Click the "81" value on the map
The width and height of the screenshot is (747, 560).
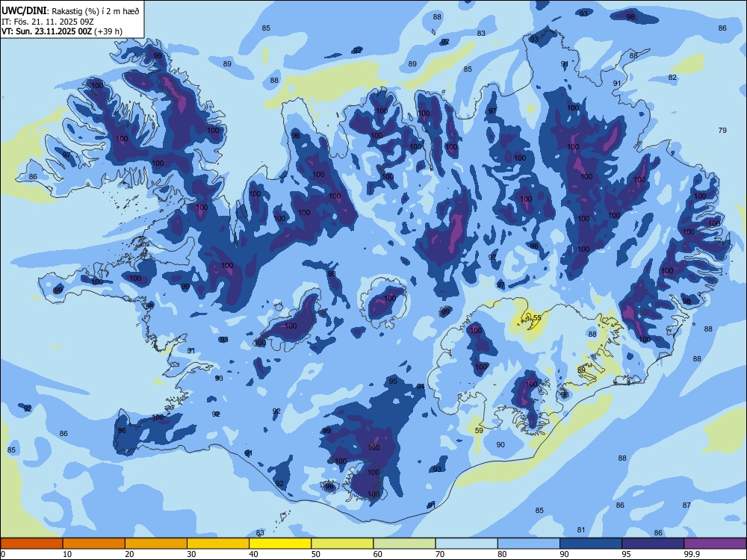click(580, 529)
